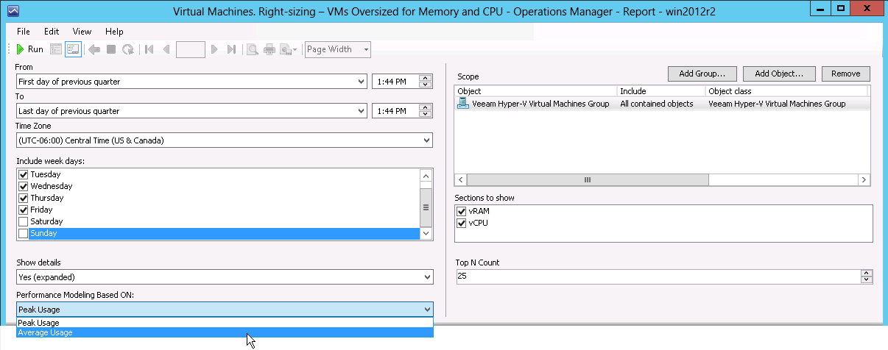
Task: Uncheck the vRAM section checkbox
Action: click(462, 211)
